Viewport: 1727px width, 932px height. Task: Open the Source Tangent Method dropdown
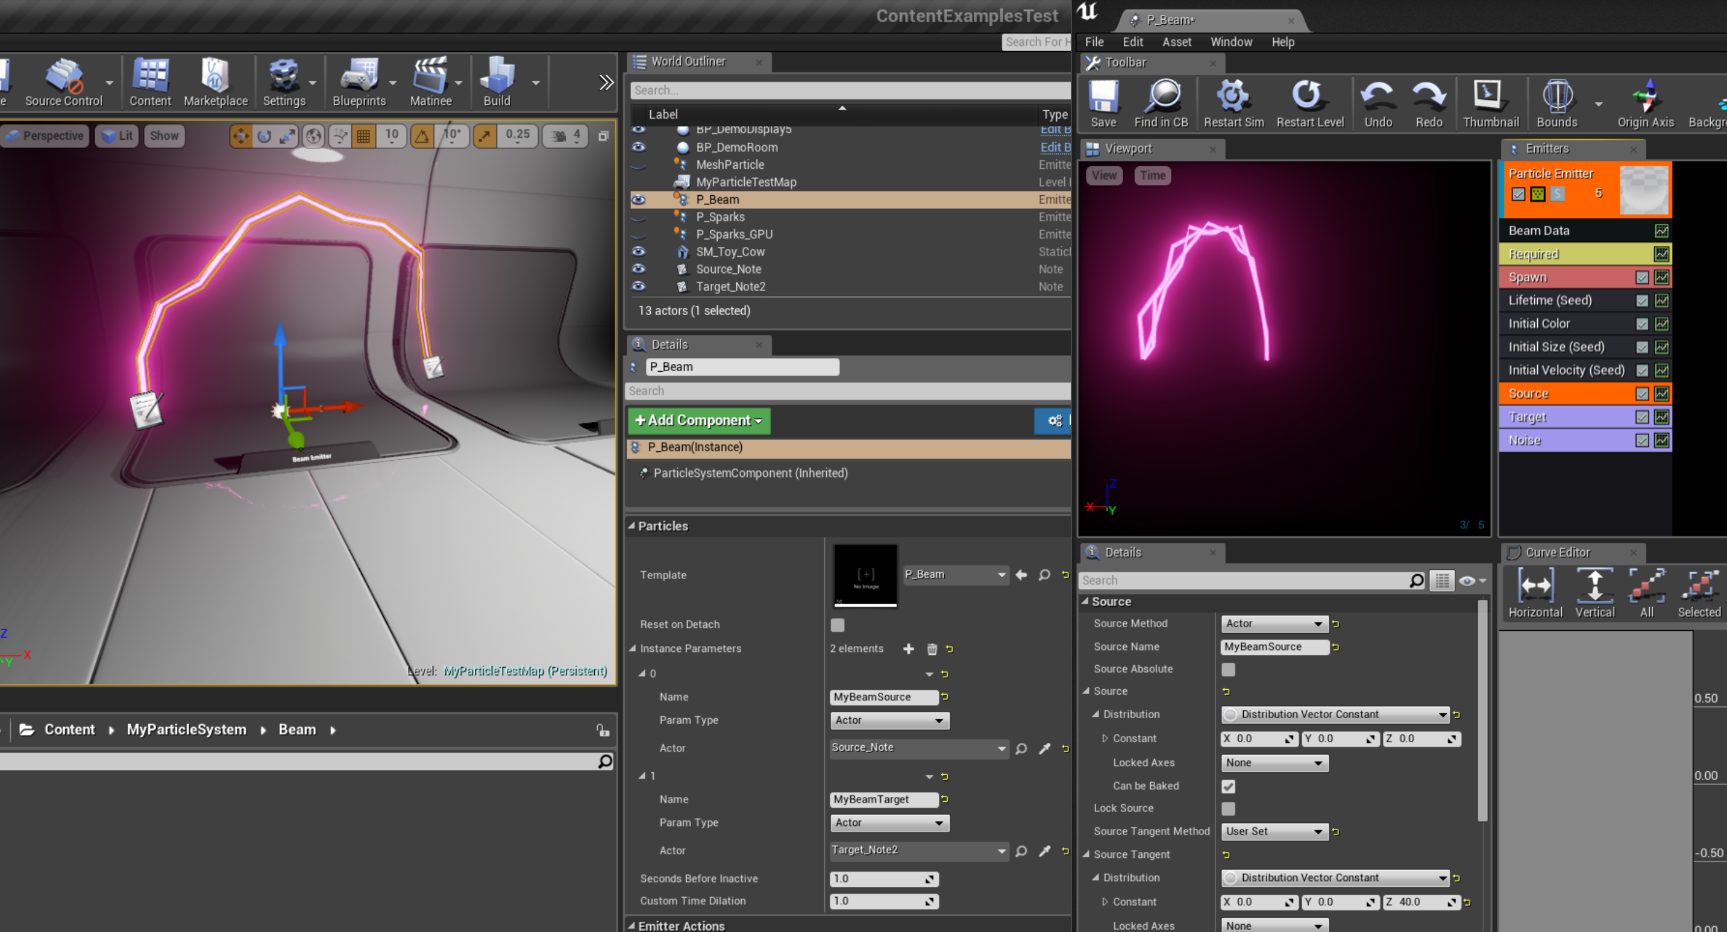1273,831
